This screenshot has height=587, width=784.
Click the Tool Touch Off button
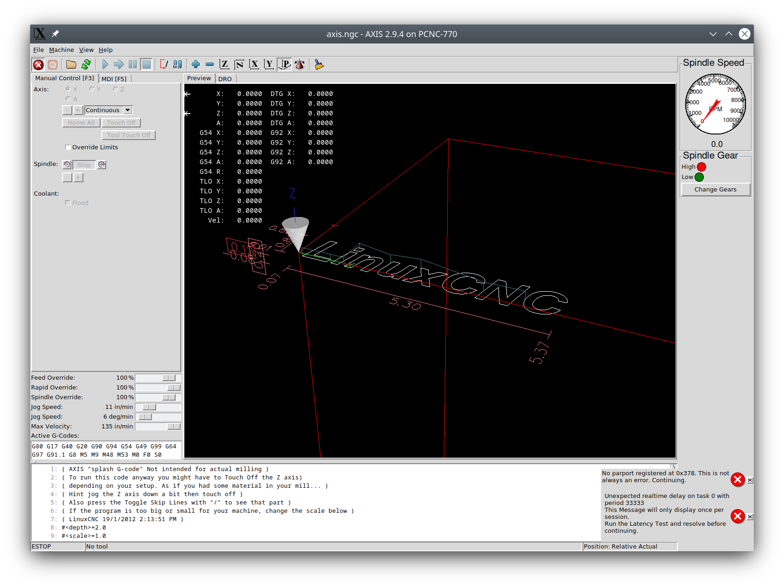click(128, 135)
